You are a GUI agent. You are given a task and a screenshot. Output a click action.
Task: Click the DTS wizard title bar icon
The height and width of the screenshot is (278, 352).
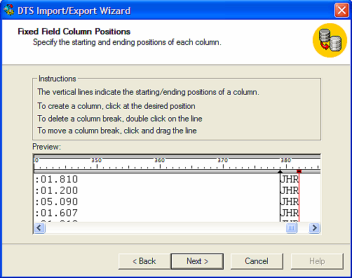(9, 11)
